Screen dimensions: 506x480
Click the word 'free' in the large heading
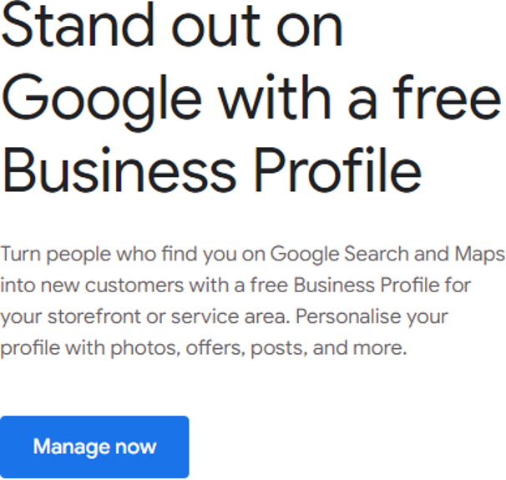[x=447, y=98]
